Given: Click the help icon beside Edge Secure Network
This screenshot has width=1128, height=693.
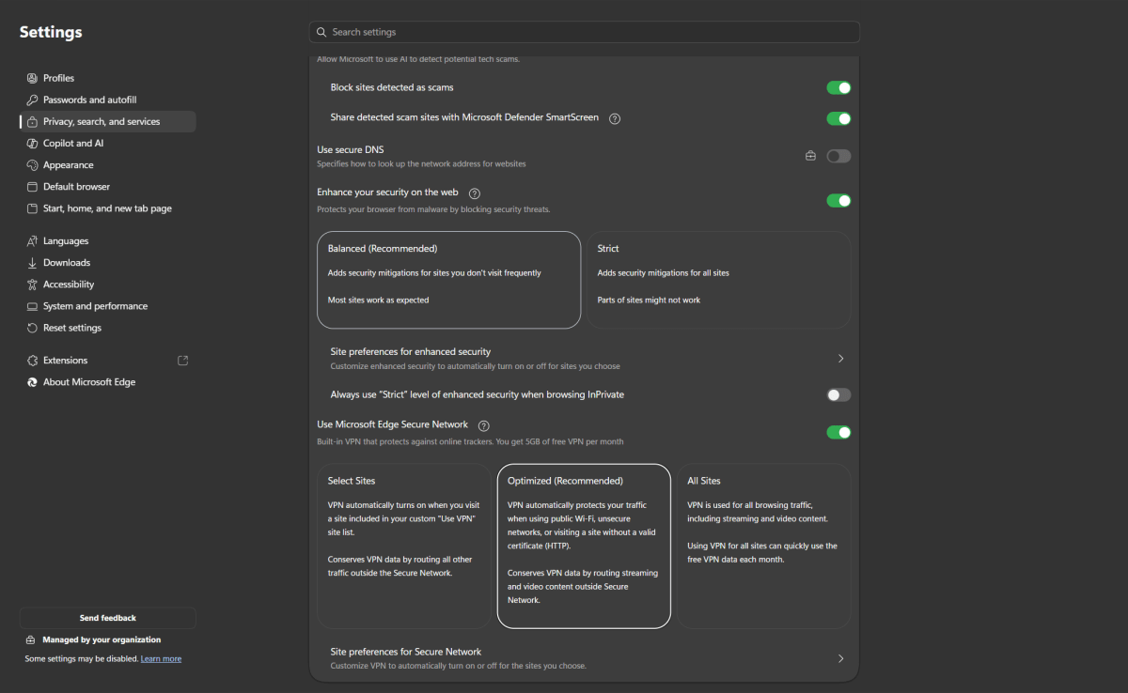Looking at the screenshot, I should 483,425.
